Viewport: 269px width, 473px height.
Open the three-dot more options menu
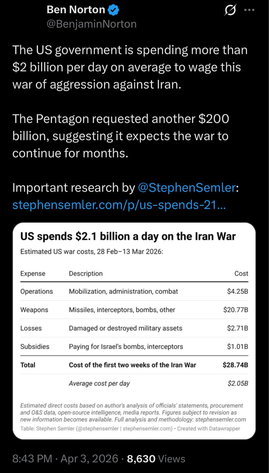click(249, 10)
